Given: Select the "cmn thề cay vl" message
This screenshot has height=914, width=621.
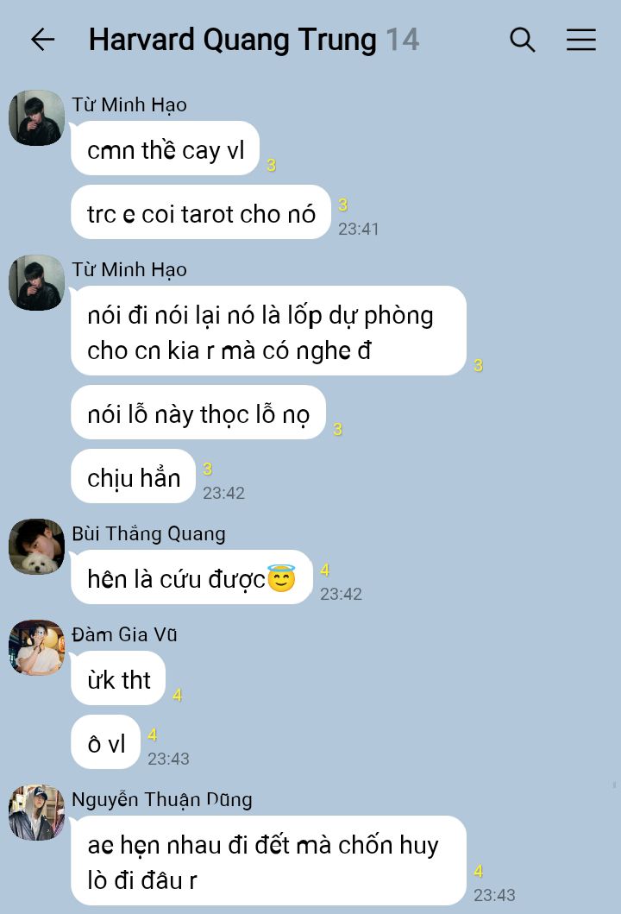Looking at the screenshot, I should (x=165, y=148).
